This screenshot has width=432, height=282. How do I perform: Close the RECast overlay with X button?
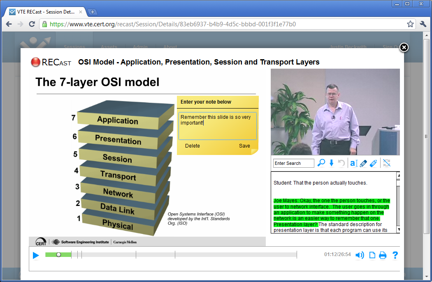click(404, 47)
